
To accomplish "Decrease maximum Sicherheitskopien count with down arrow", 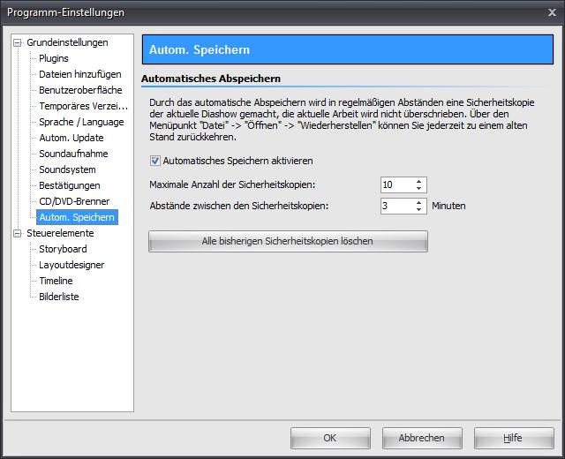I will coord(419,189).
